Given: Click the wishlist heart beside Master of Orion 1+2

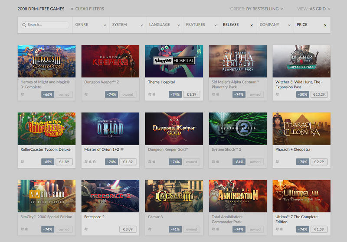Looking at the screenshot, I should (x=122, y=149).
